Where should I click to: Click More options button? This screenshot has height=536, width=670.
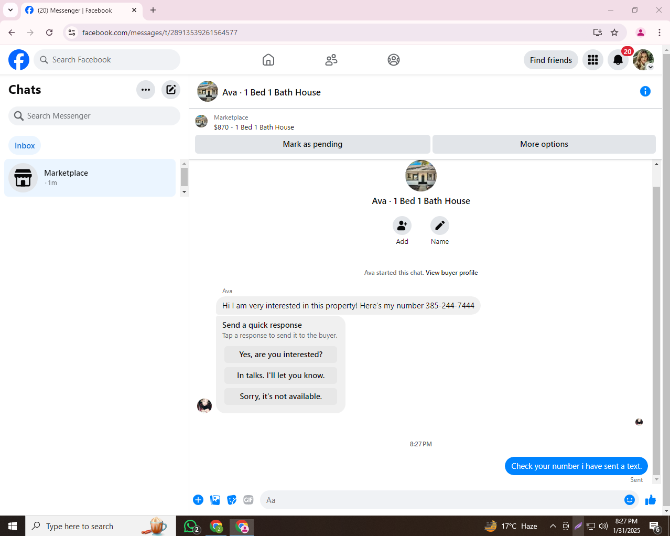coord(544,144)
